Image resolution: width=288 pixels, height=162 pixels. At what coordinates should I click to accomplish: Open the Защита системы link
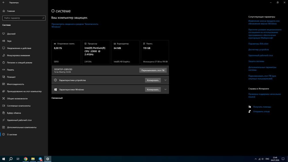[x=256, y=61]
